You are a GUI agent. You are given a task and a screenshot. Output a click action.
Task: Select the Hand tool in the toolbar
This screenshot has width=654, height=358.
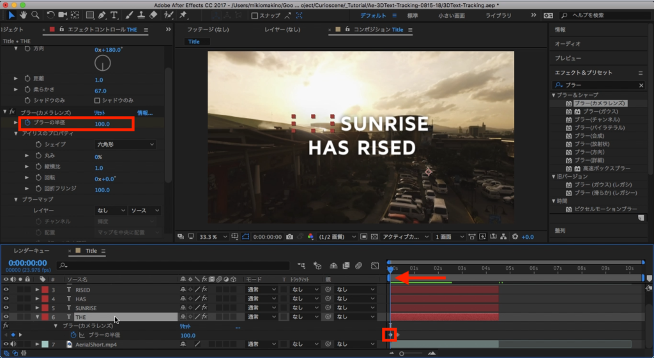coord(24,15)
